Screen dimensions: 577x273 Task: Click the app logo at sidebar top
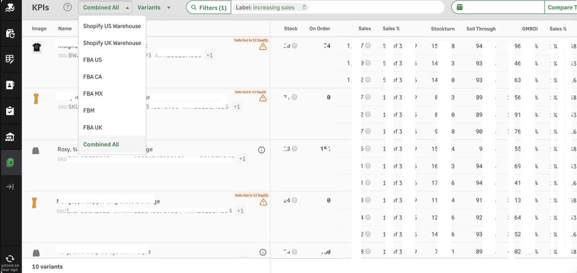10,8
